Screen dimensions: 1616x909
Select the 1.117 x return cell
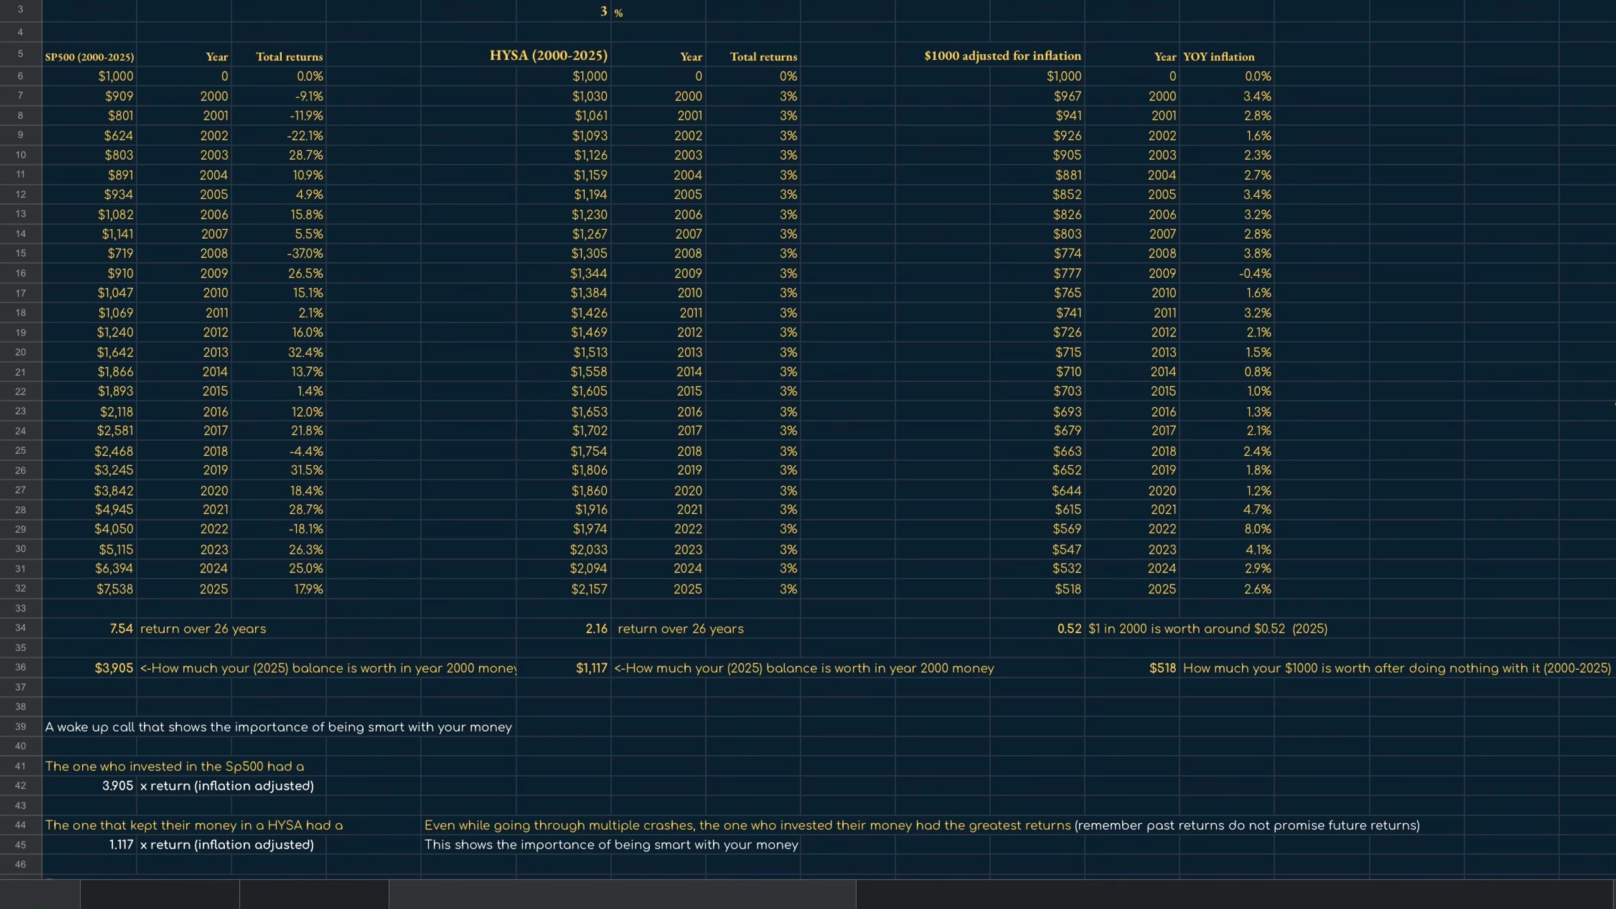pyautogui.click(x=89, y=845)
